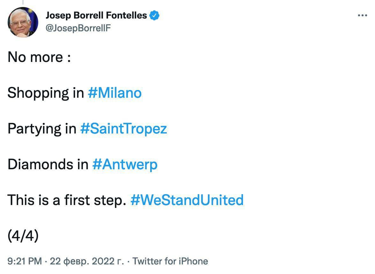Screen dimensions: 375x274
Task: Open the #Milano hashtag
Action: pyautogui.click(x=114, y=93)
